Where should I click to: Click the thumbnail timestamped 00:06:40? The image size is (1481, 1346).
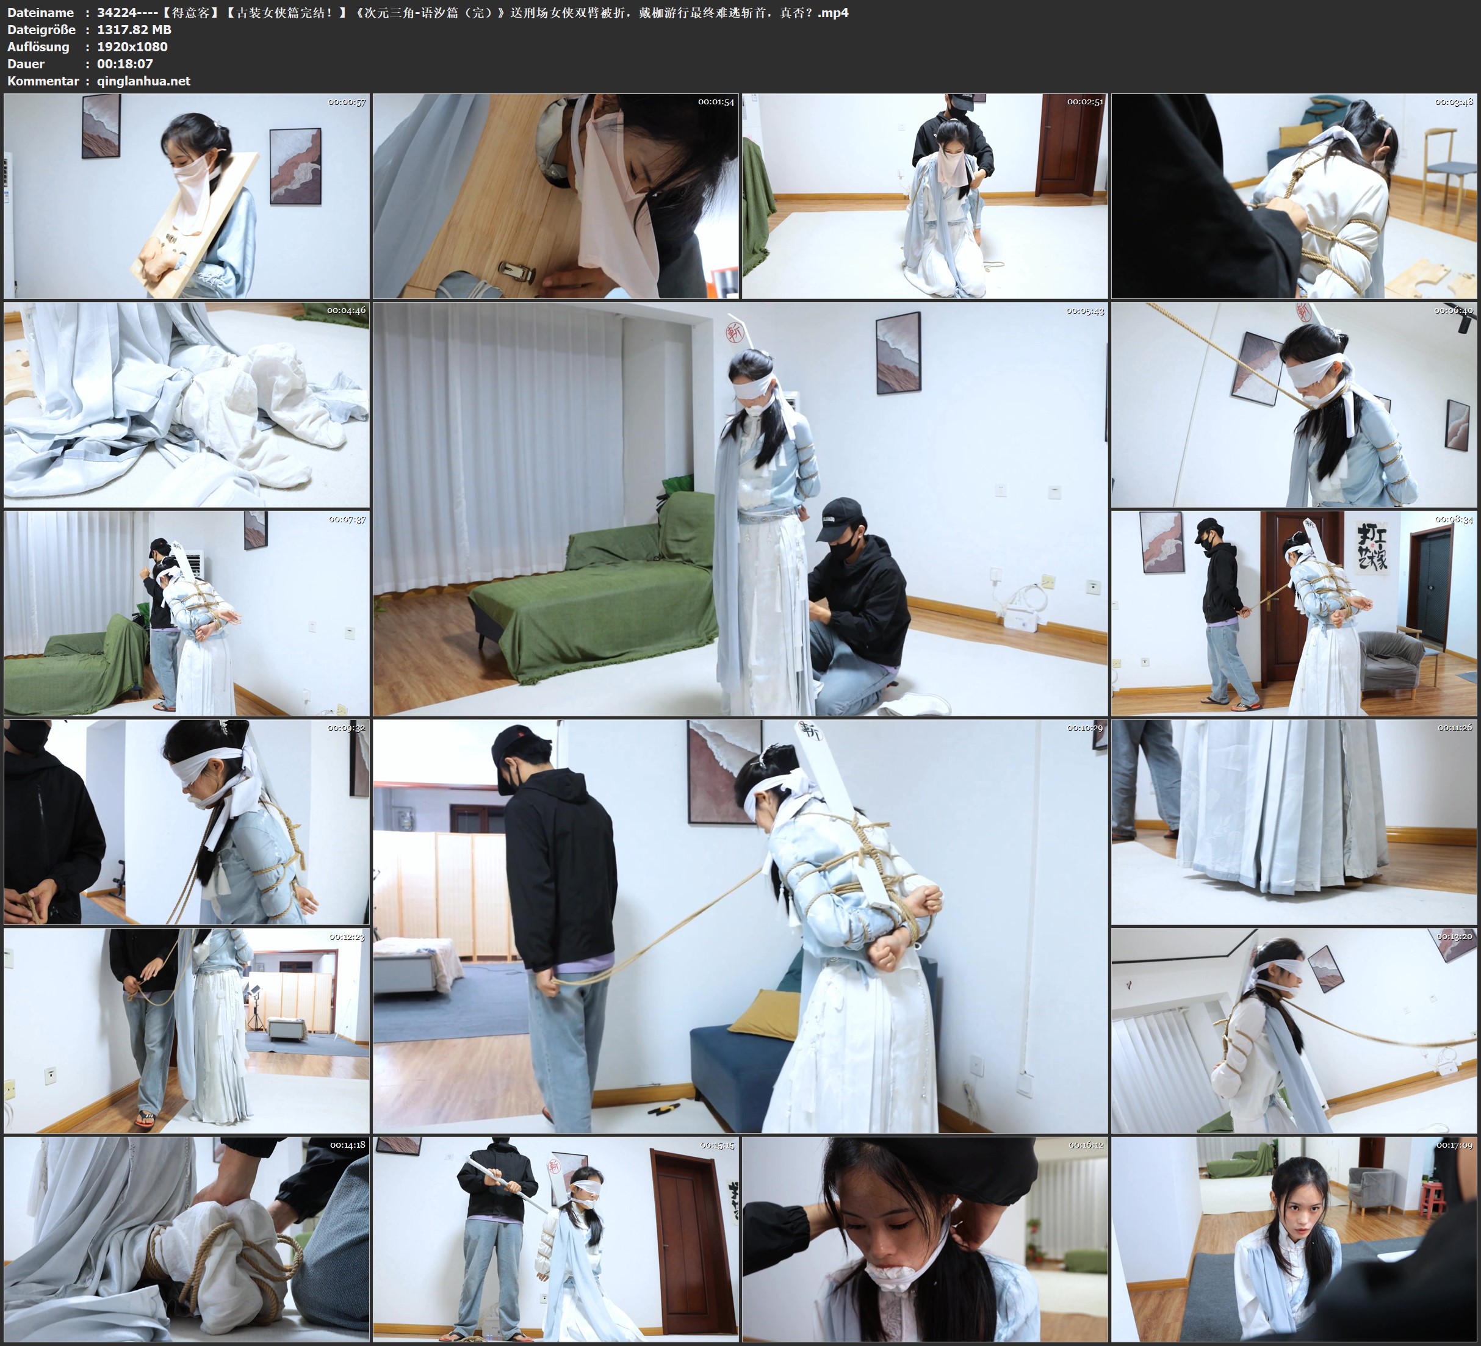click(x=1294, y=405)
